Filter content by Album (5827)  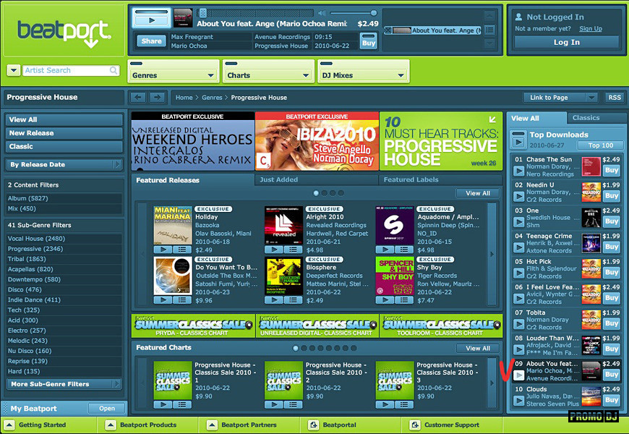28,198
